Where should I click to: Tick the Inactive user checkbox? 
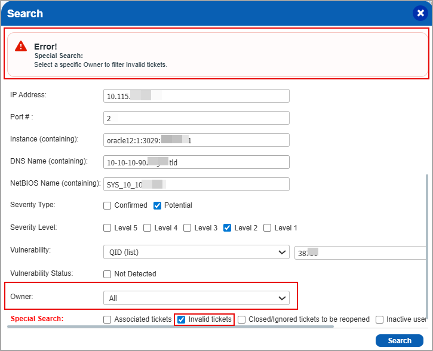tap(380, 319)
